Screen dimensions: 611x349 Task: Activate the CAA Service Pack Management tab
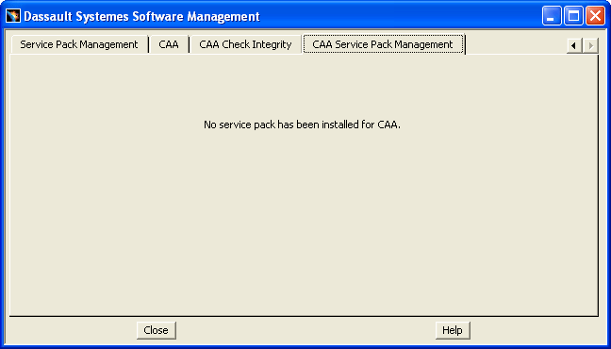383,44
